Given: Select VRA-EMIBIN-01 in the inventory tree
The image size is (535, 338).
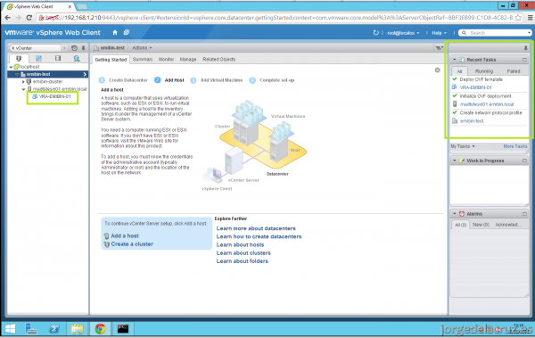Looking at the screenshot, I should tap(54, 96).
